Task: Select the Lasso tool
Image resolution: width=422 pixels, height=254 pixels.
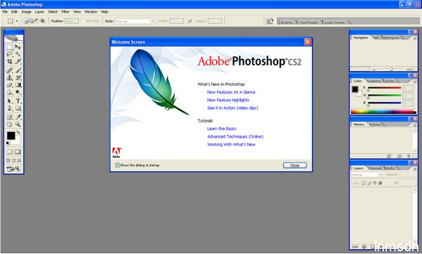Action: (x=10, y=54)
